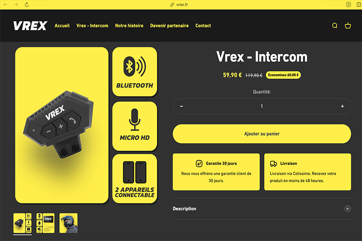This screenshot has width=362, height=241.
Task: Go to Devenir partenaire page
Action: pyautogui.click(x=169, y=26)
